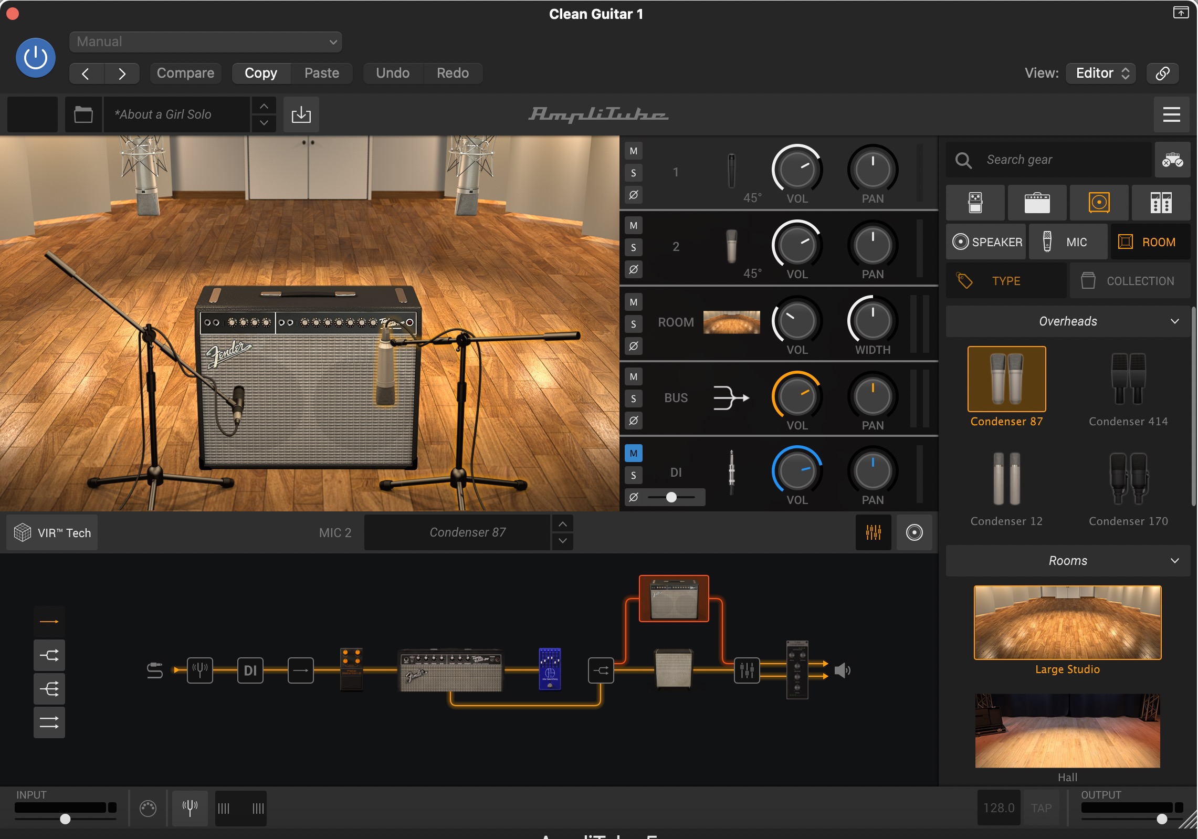Go to next preset arrow
1198x839 pixels.
pyautogui.click(x=122, y=74)
